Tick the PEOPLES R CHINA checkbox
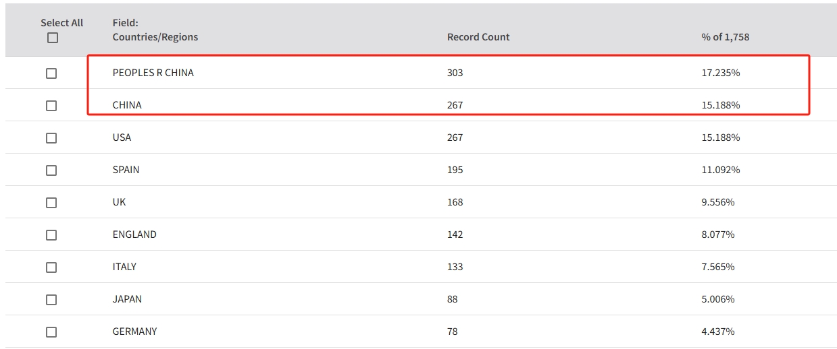This screenshot has height=349, width=837. click(51, 73)
